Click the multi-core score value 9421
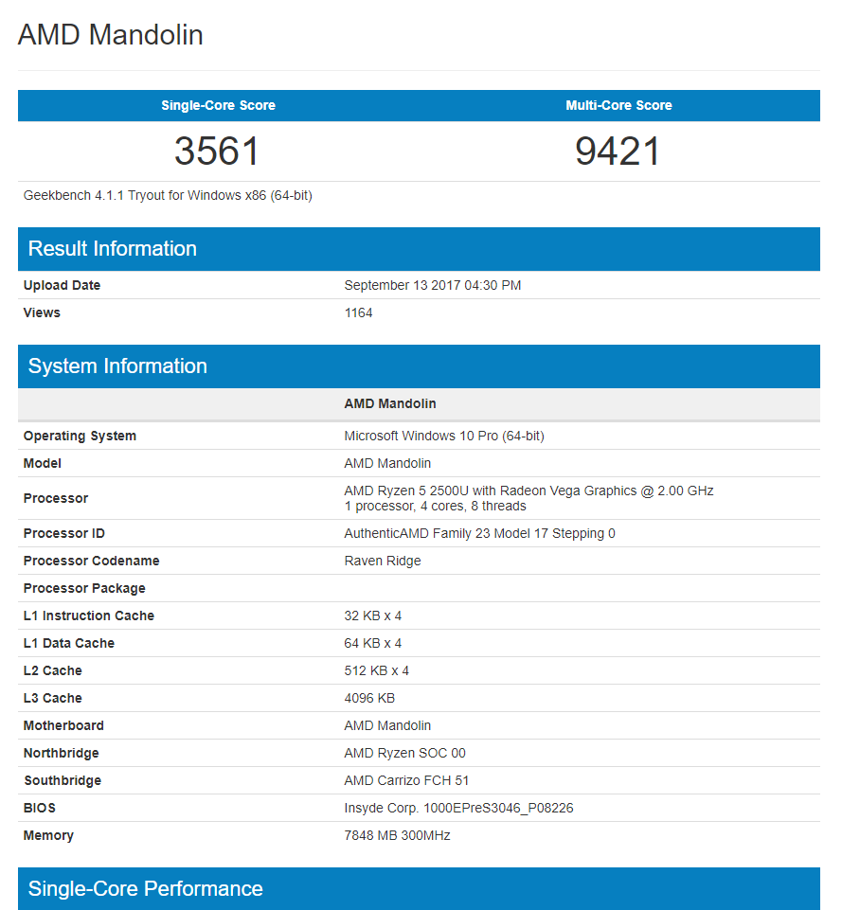The image size is (842, 910). (618, 151)
